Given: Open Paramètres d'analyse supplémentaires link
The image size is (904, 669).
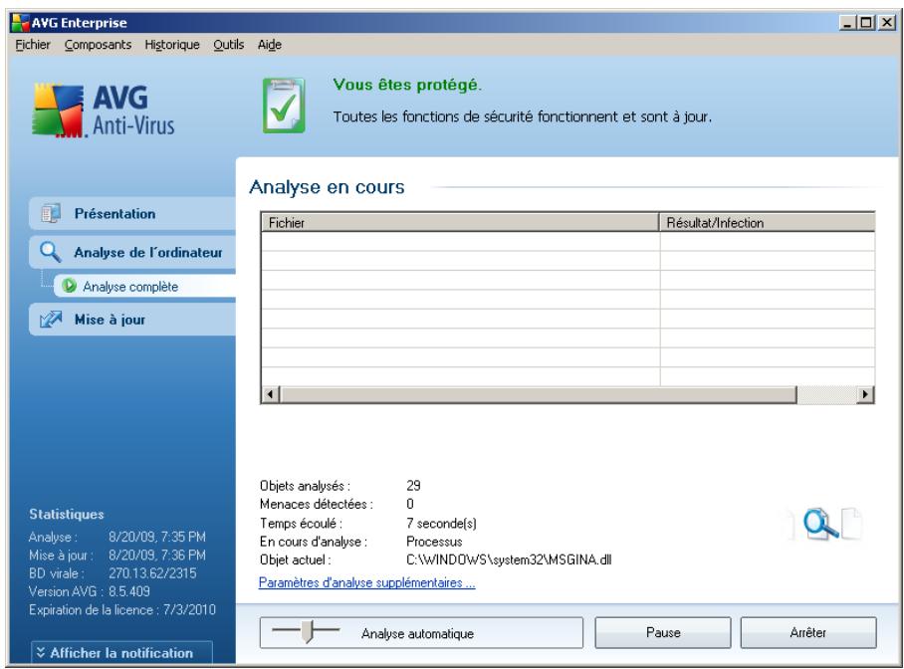Looking at the screenshot, I should [366, 582].
